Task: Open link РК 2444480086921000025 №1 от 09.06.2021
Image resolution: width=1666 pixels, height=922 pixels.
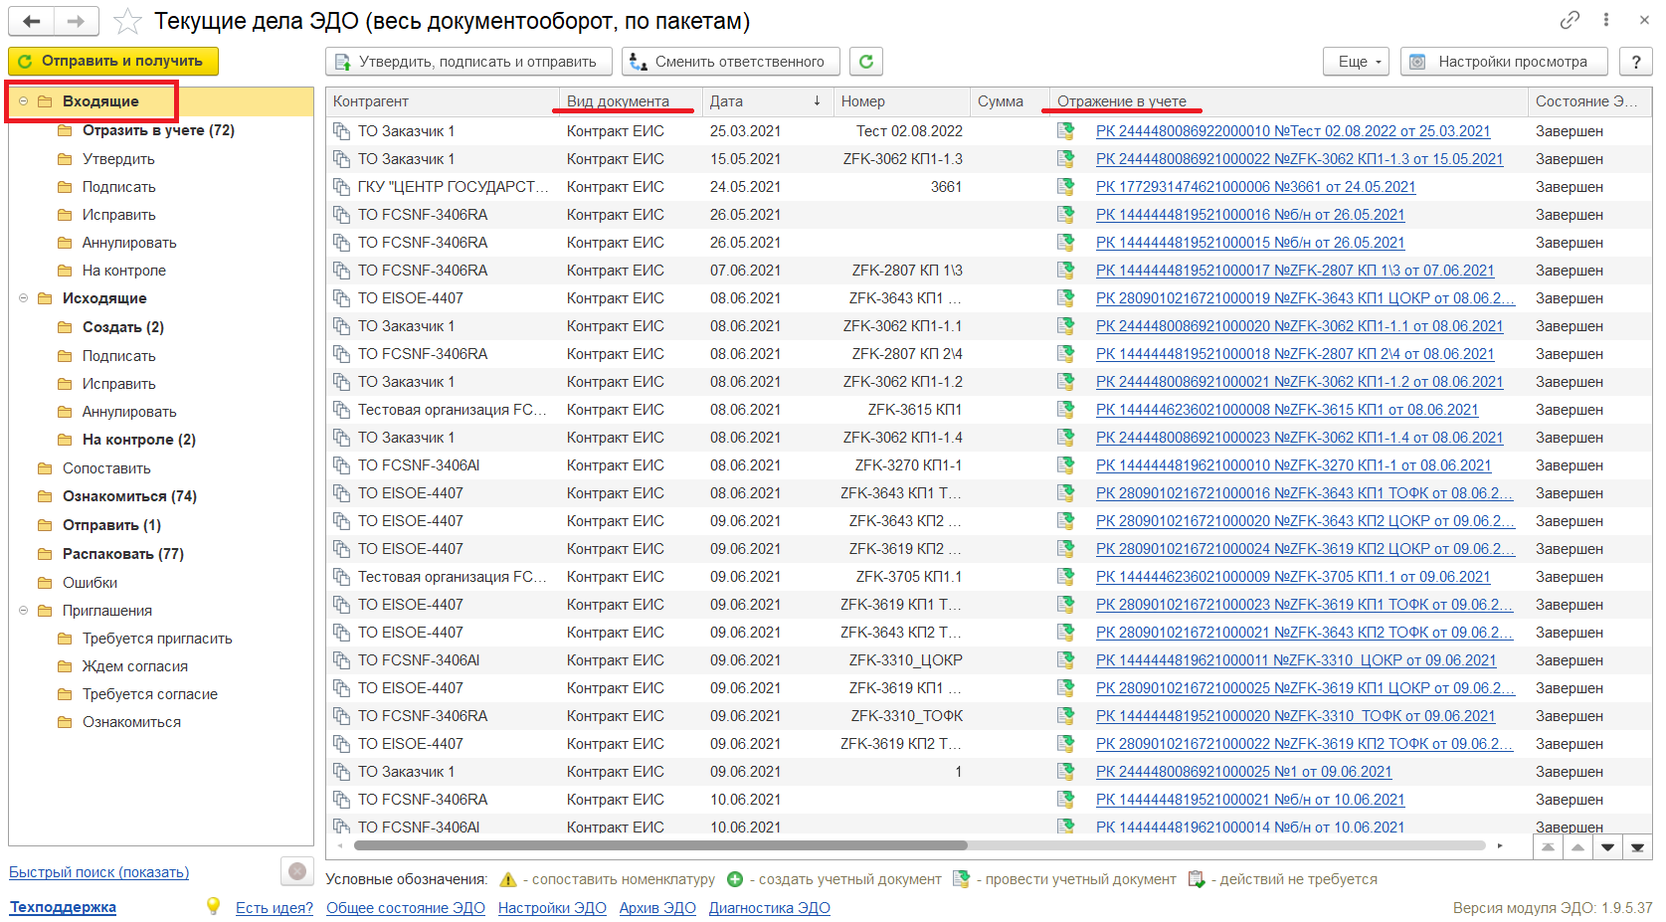Action: point(1243,772)
